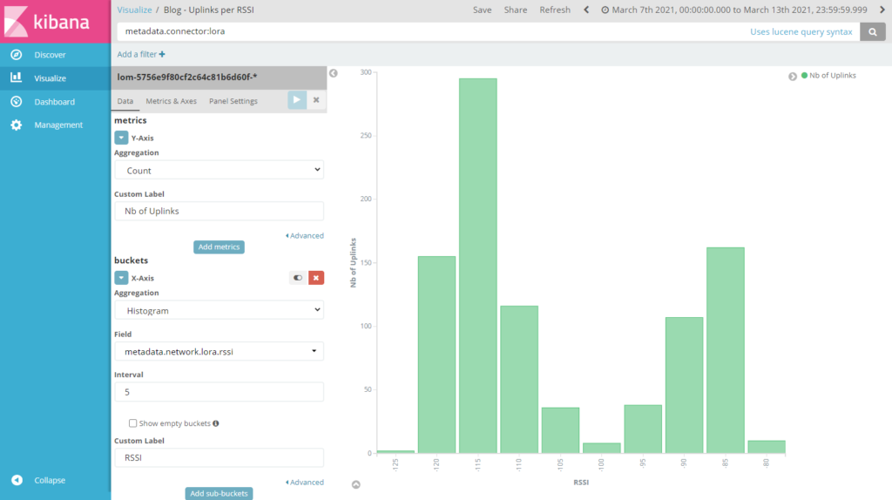
Task: Click the bar at RSSI -120
Action: [437, 355]
